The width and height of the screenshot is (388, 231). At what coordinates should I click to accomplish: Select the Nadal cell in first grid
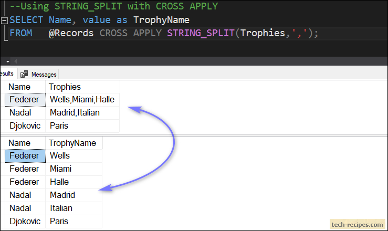[x=25, y=113]
